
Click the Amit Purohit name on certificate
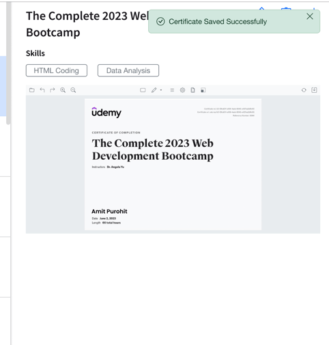[x=109, y=211]
